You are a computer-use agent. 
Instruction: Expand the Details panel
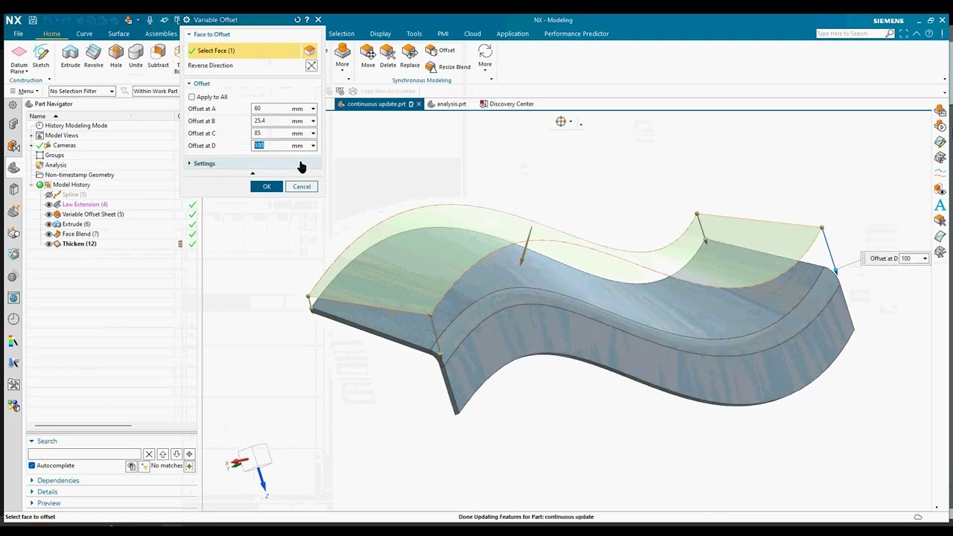click(47, 491)
